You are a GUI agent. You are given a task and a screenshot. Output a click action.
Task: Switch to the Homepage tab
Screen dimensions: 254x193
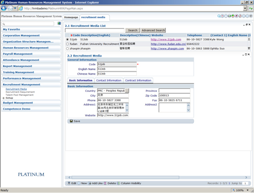(x=71, y=17)
